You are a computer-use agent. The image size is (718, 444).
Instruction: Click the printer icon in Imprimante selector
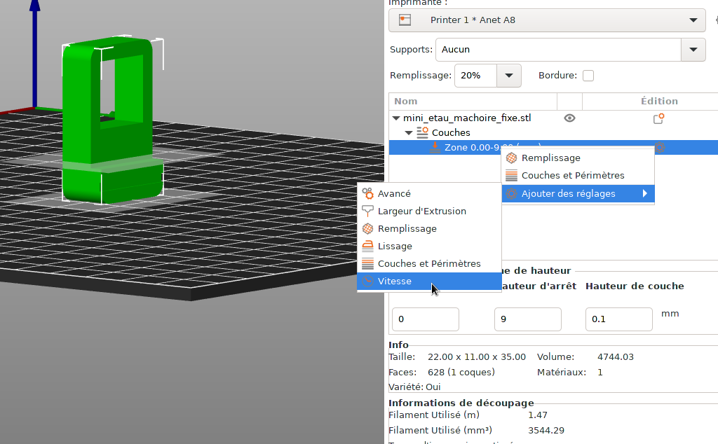405,20
